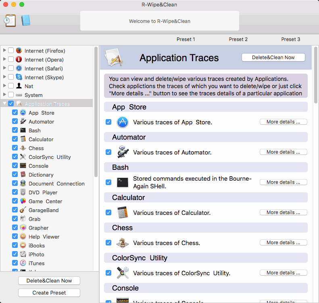Uncheck the Application Traces parent checkbox
This screenshot has height=303, width=319.
tap(11, 103)
